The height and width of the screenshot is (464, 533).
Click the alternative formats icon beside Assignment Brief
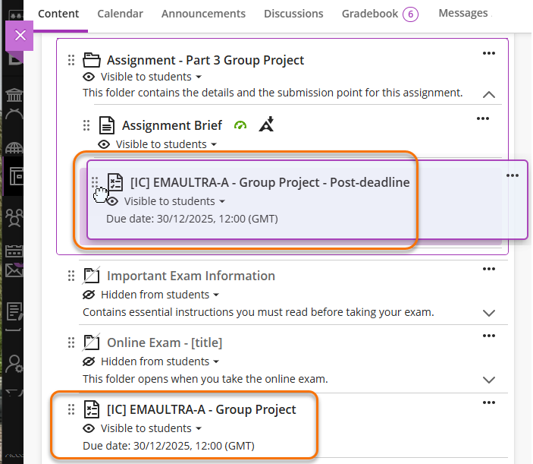point(265,125)
